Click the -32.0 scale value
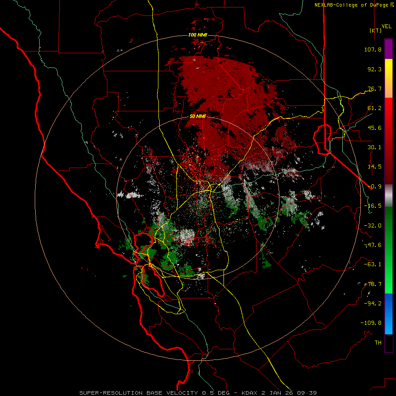Viewport: 396px width, 396px height. pos(373,226)
